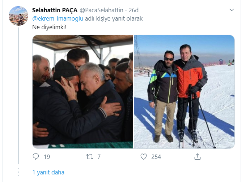This screenshot has height=182, width=246.
Task: Click the 'adlı kişiye yanıt olarak' text
Action: (114, 19)
